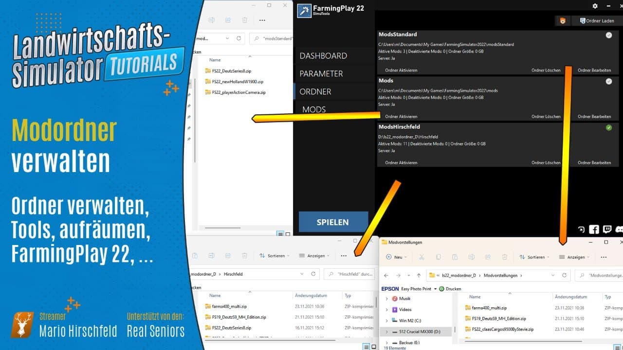Open Anzeigen dropdown in Modvorstellungen window
This screenshot has width=623, height=350.
point(574,257)
